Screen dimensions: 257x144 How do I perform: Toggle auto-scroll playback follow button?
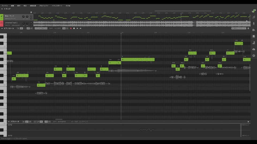(x=64, y=29)
